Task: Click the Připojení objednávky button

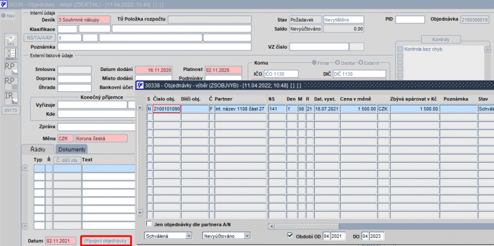Action: click(x=106, y=241)
